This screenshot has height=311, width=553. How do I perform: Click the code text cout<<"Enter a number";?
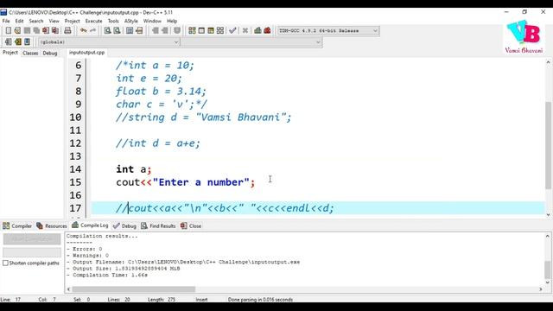click(x=185, y=182)
